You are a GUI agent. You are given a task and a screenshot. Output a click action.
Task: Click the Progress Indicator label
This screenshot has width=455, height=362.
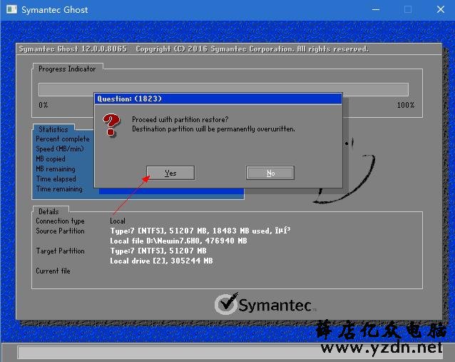tap(67, 69)
